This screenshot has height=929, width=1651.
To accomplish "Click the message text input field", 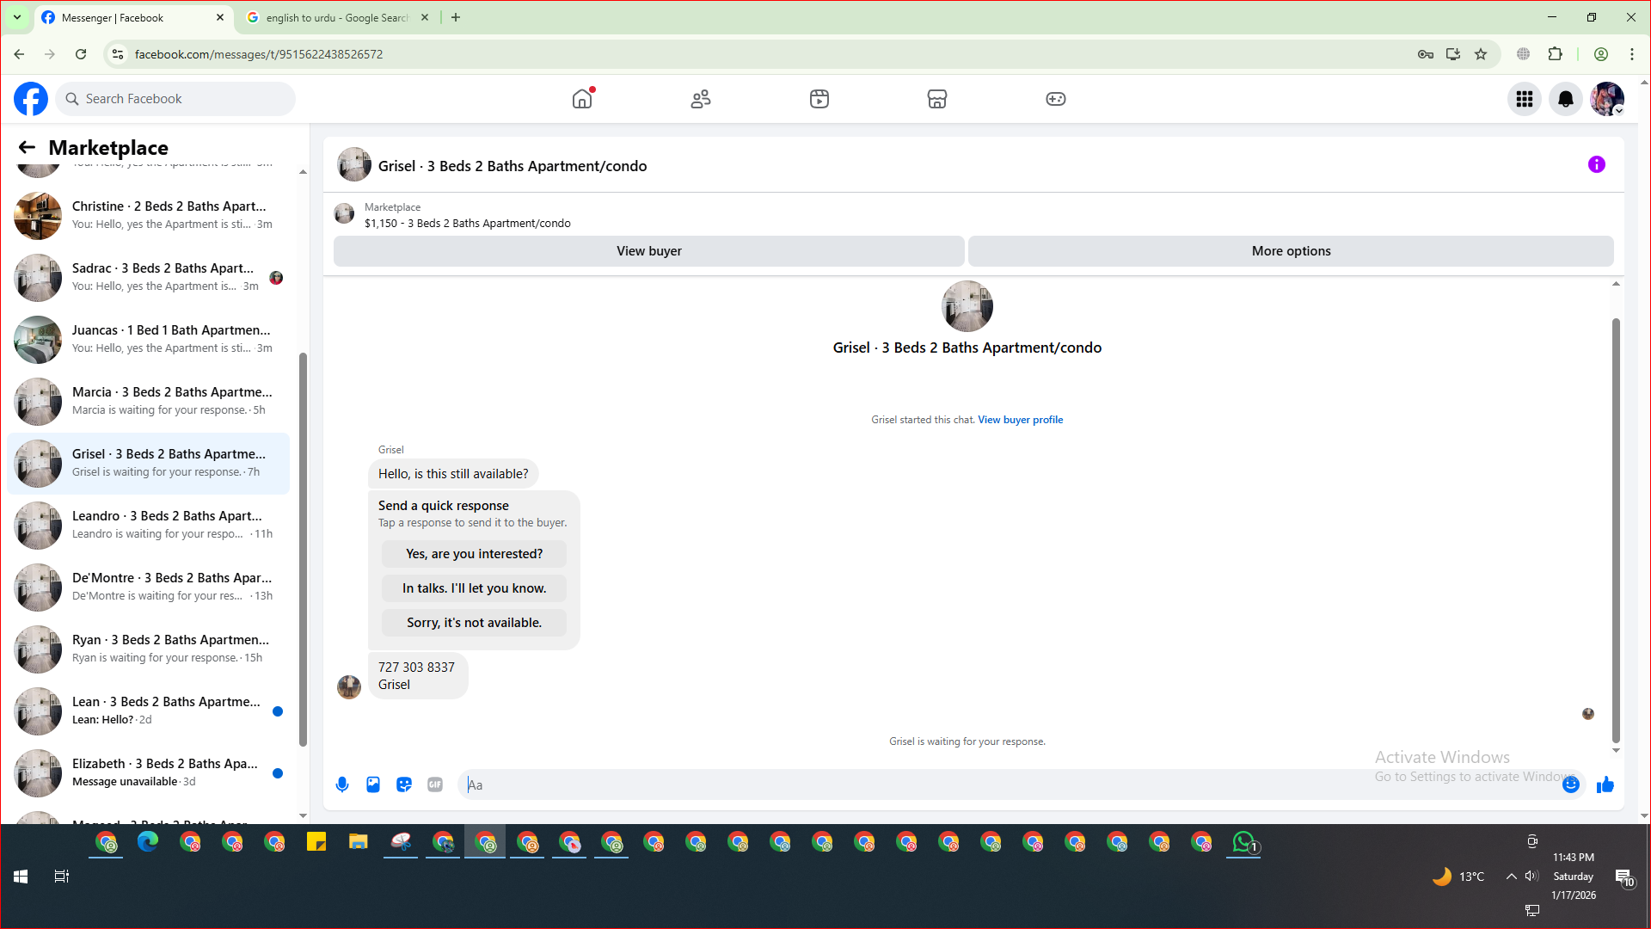I will tap(1006, 784).
